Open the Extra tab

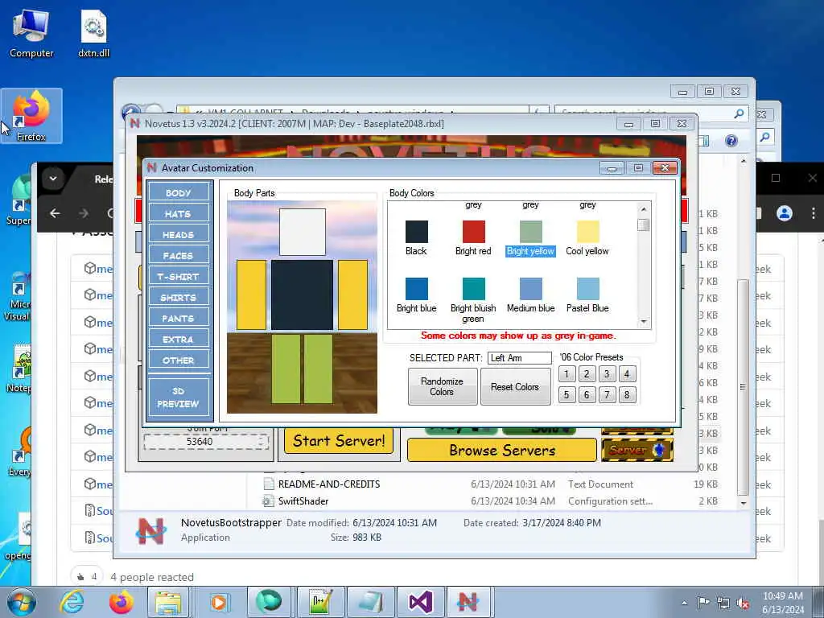(179, 340)
